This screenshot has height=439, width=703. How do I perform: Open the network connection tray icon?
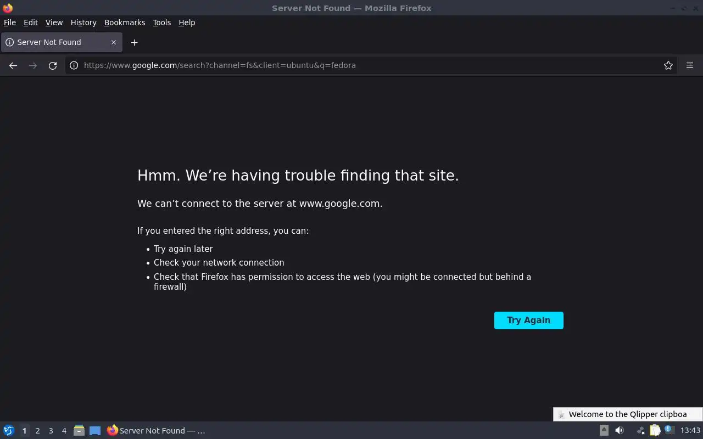pos(640,430)
